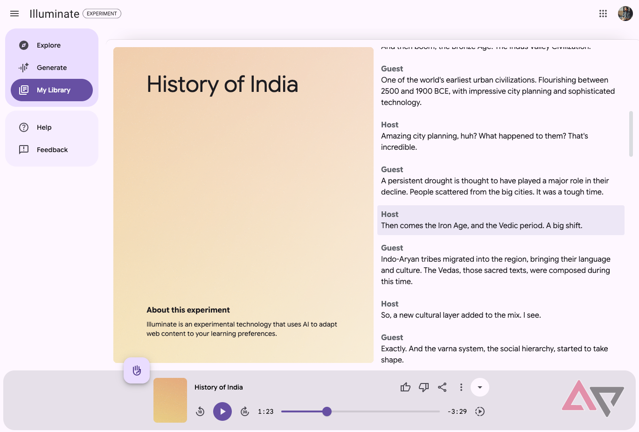Click the 'One of the world's earliest' line
The height and width of the screenshot is (432, 639).
tap(501, 86)
